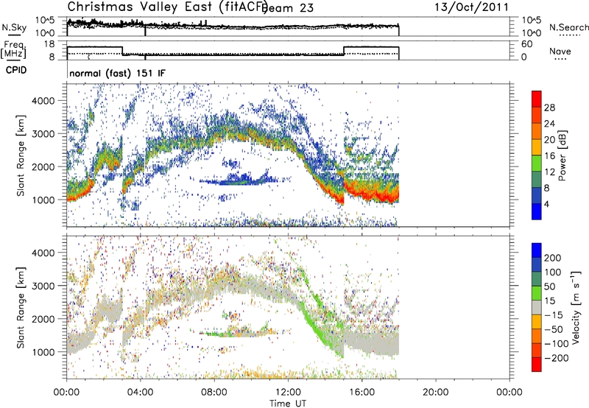The image size is (589, 408).
Task: Click the 'Time UT' axis title
Action: [x=288, y=404]
